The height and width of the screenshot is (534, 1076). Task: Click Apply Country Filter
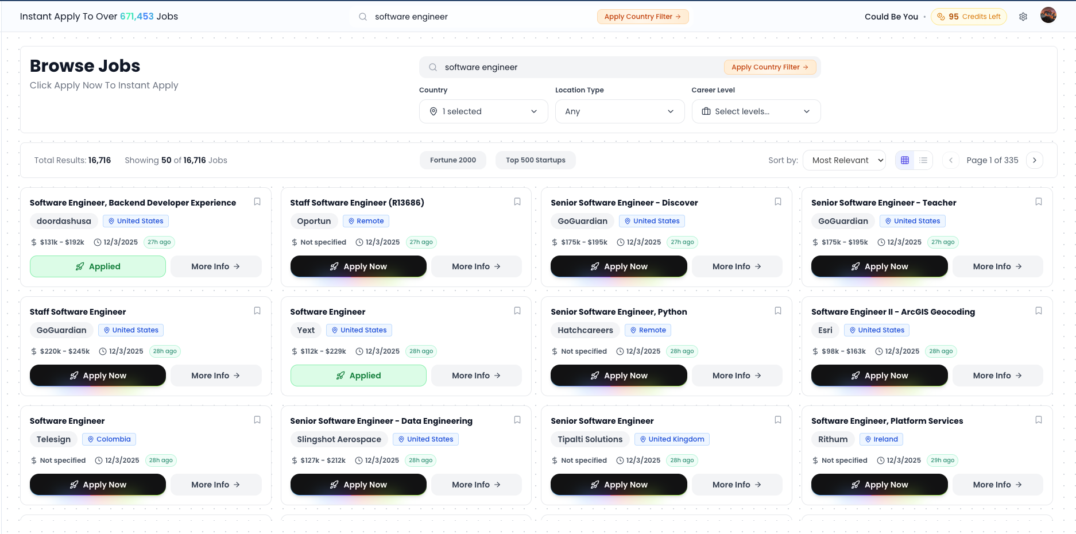(770, 67)
